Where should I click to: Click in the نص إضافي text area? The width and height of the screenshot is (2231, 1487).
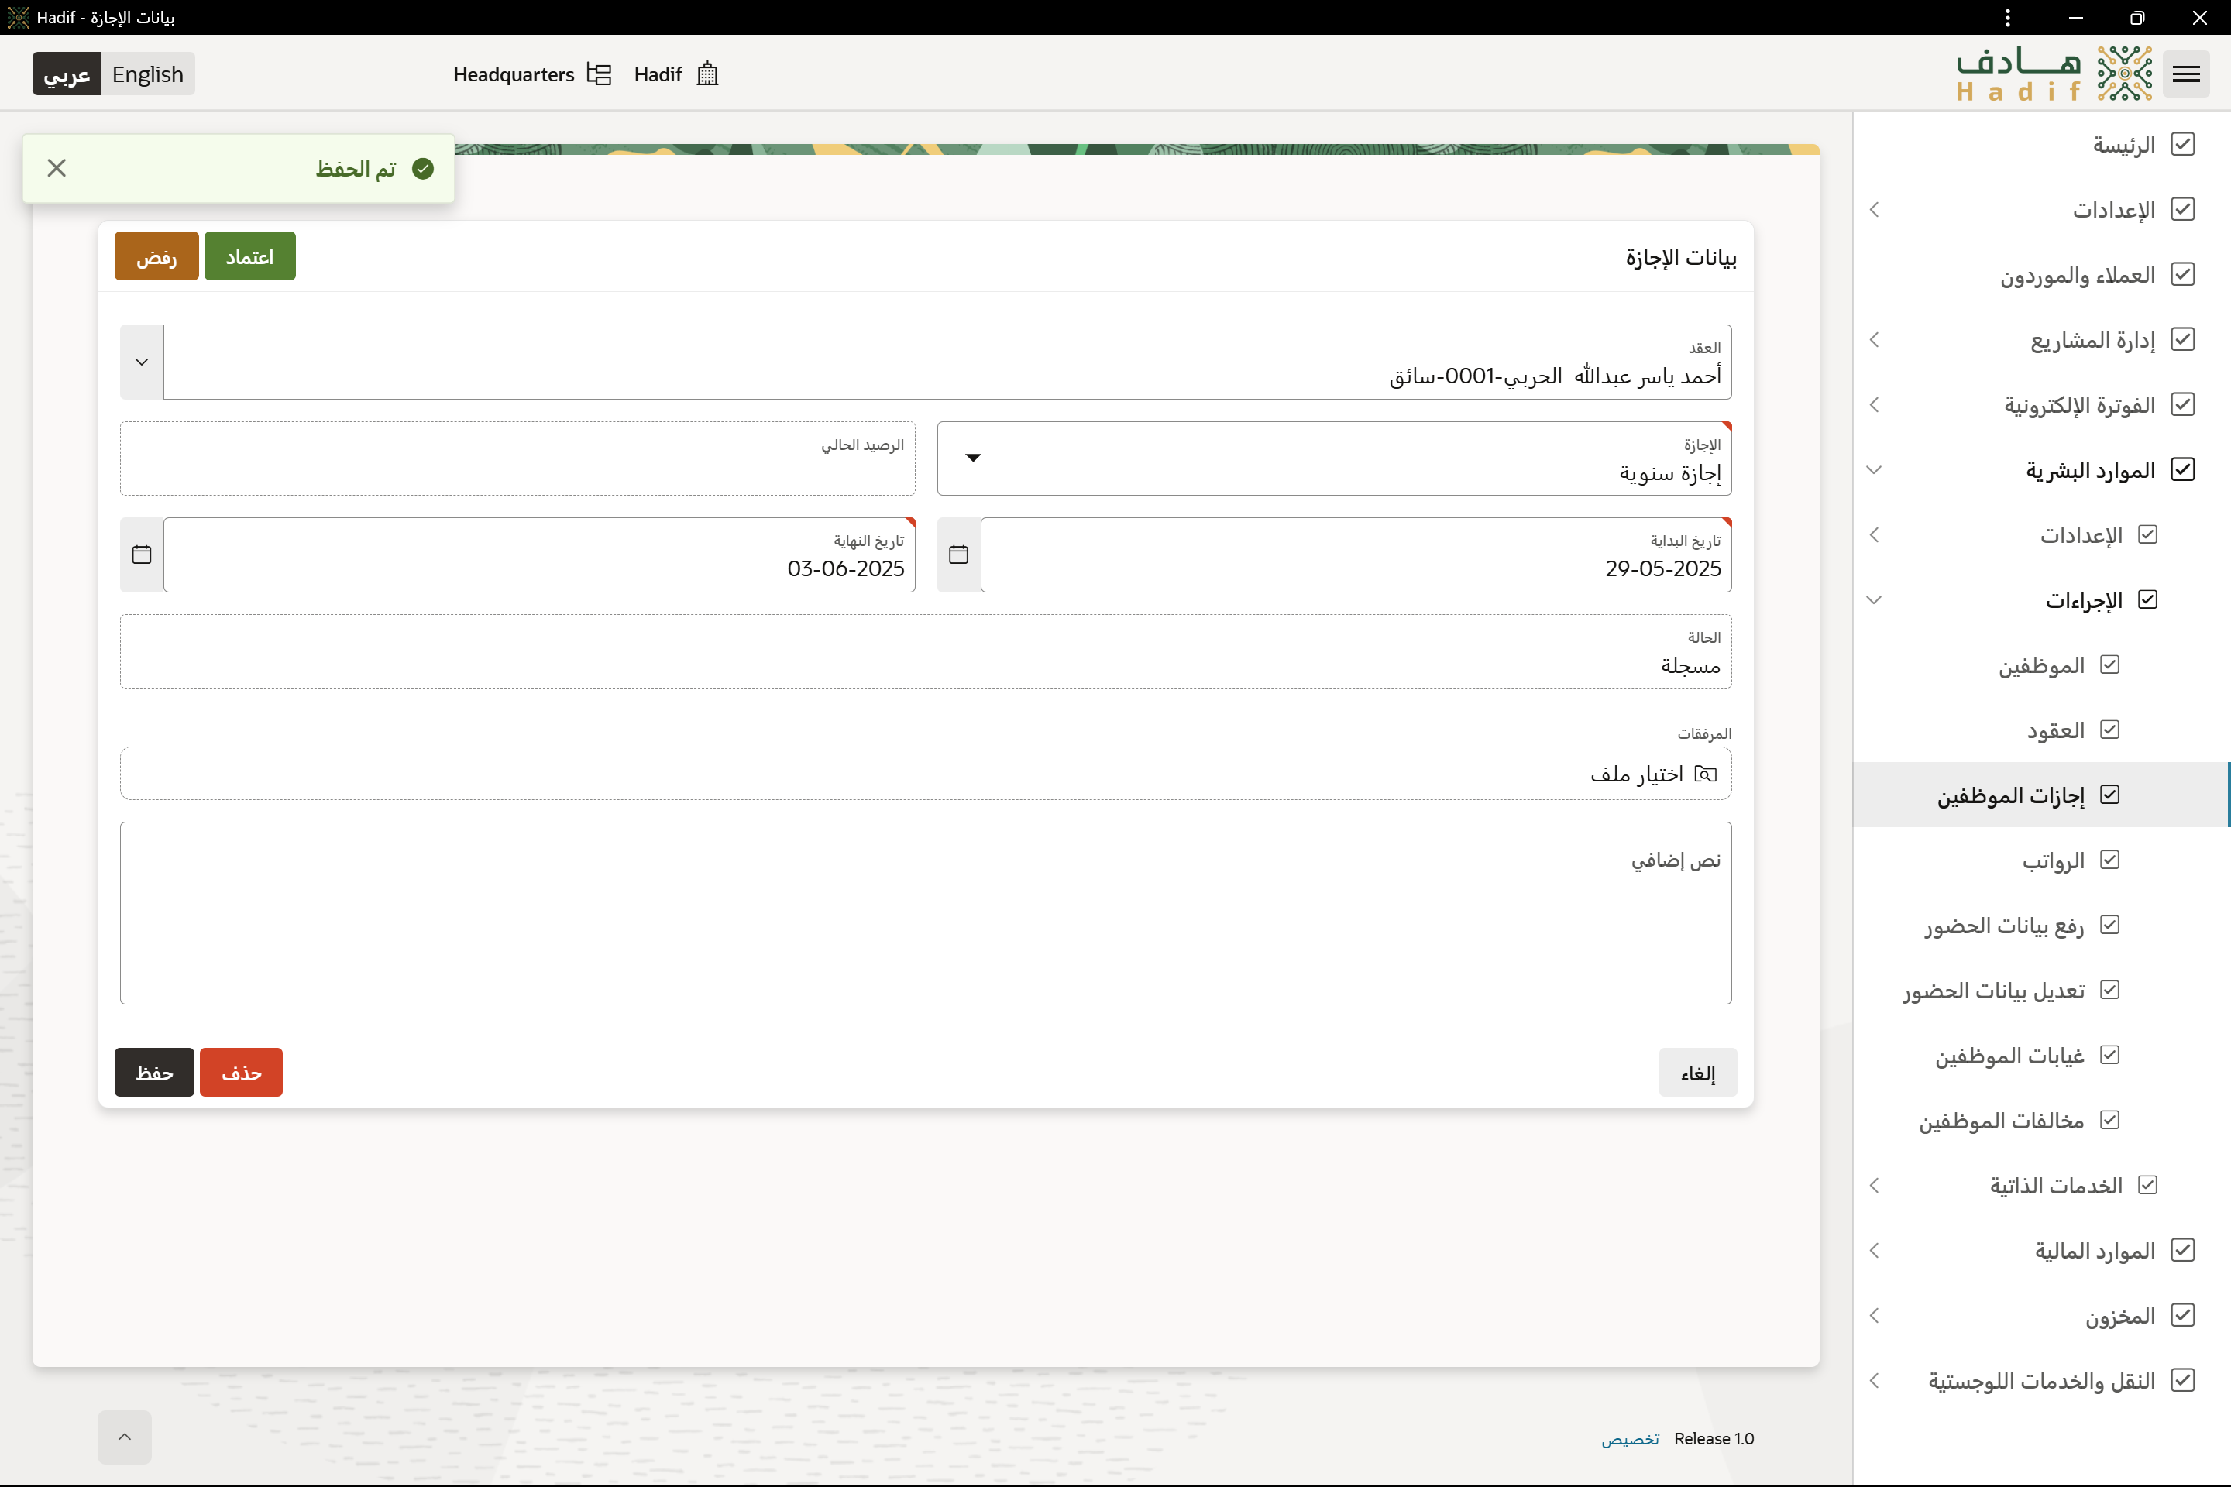click(x=925, y=913)
